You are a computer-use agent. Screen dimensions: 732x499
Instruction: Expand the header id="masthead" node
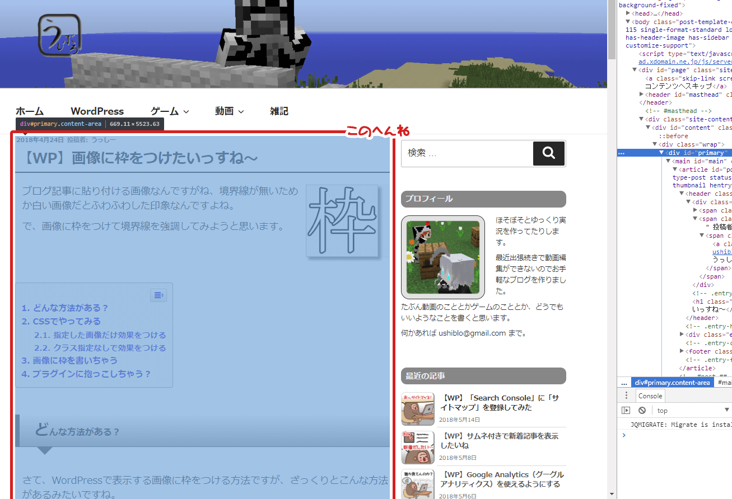641,95
